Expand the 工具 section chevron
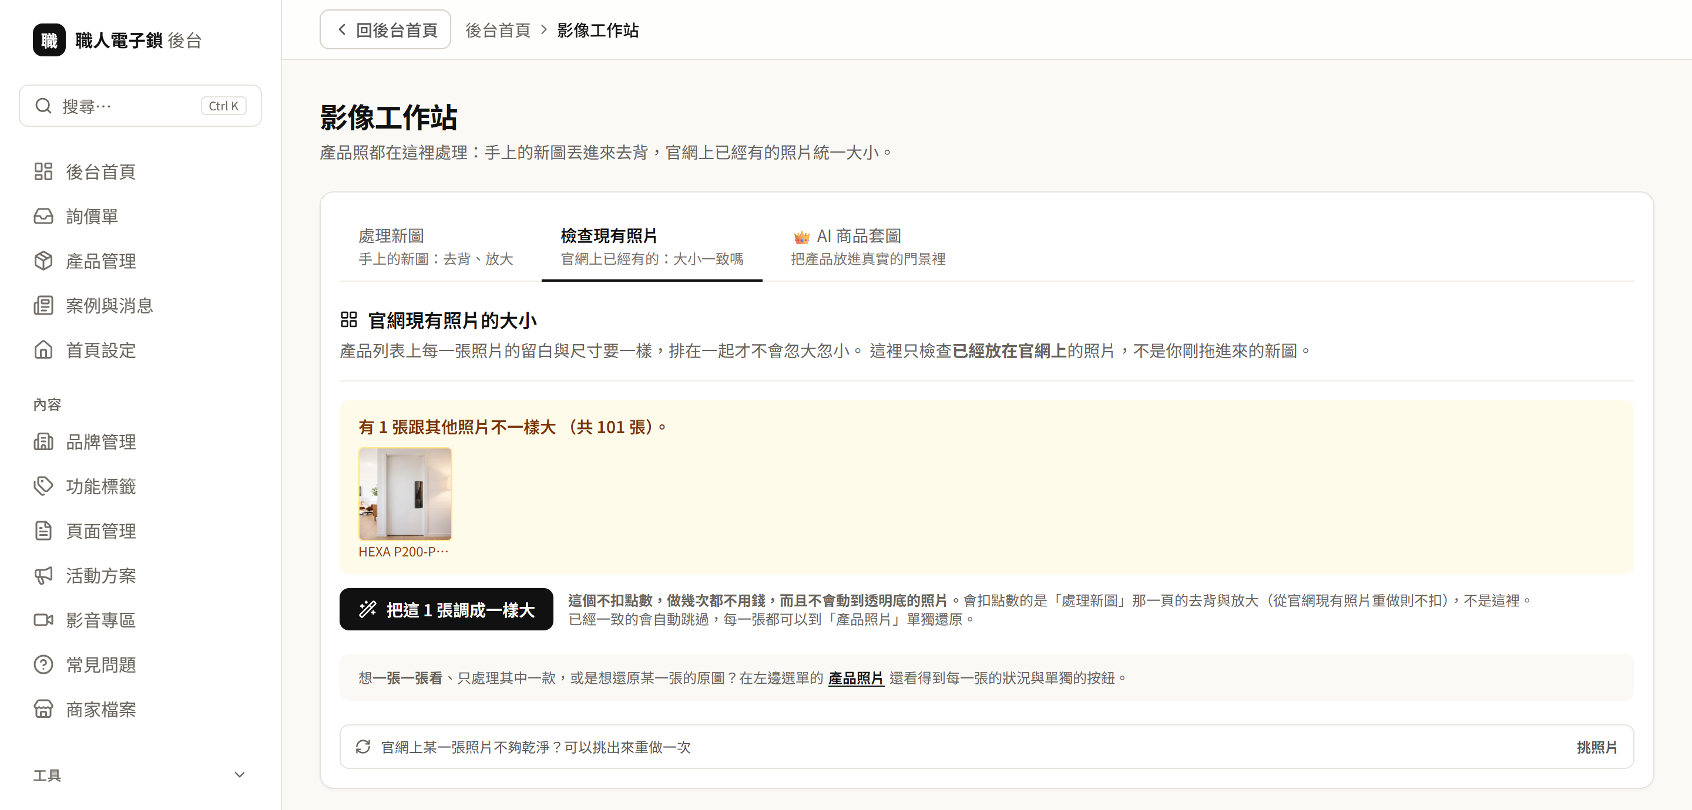 tap(240, 775)
